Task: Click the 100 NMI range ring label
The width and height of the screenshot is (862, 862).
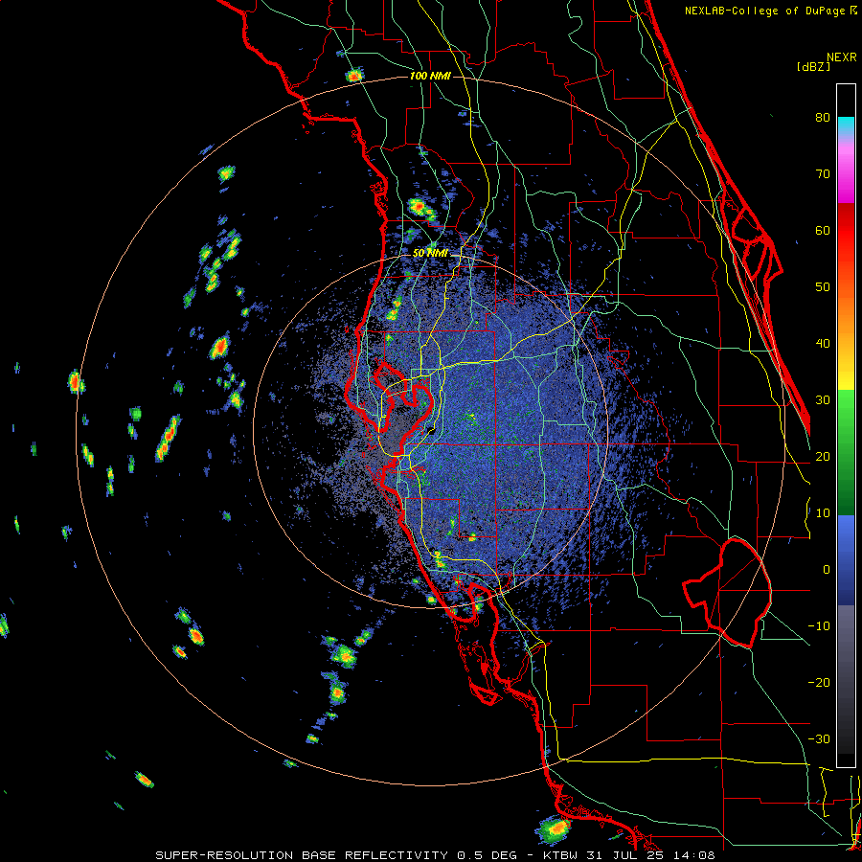Action: click(430, 76)
